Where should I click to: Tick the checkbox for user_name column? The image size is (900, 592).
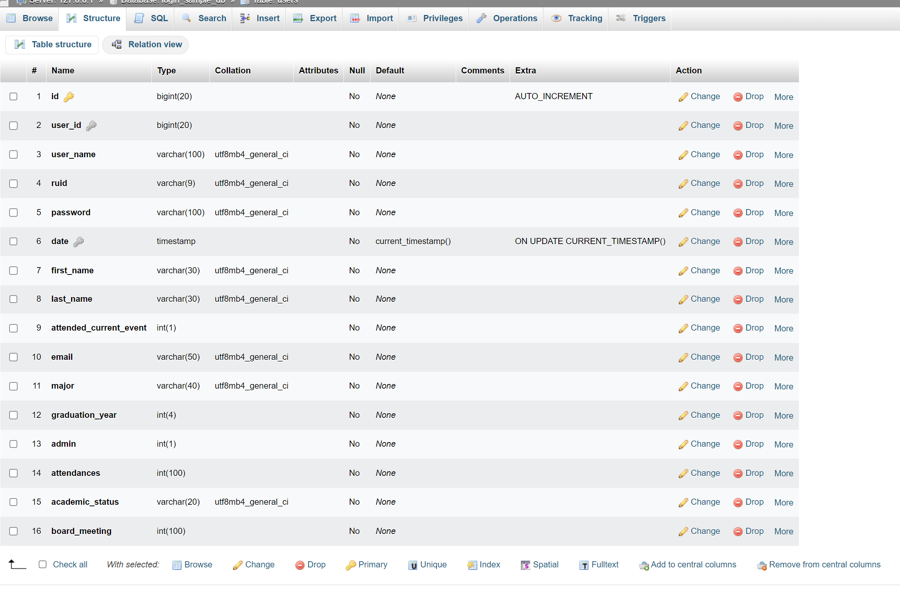click(x=13, y=155)
